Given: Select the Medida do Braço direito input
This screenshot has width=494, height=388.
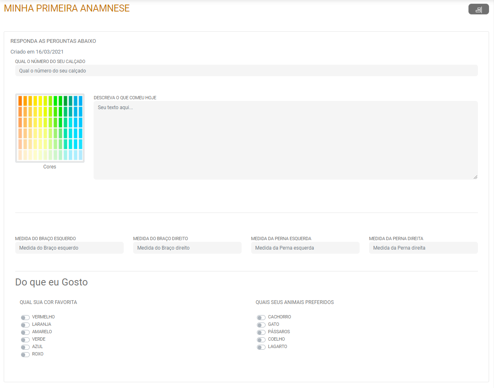Looking at the screenshot, I should [x=187, y=248].
